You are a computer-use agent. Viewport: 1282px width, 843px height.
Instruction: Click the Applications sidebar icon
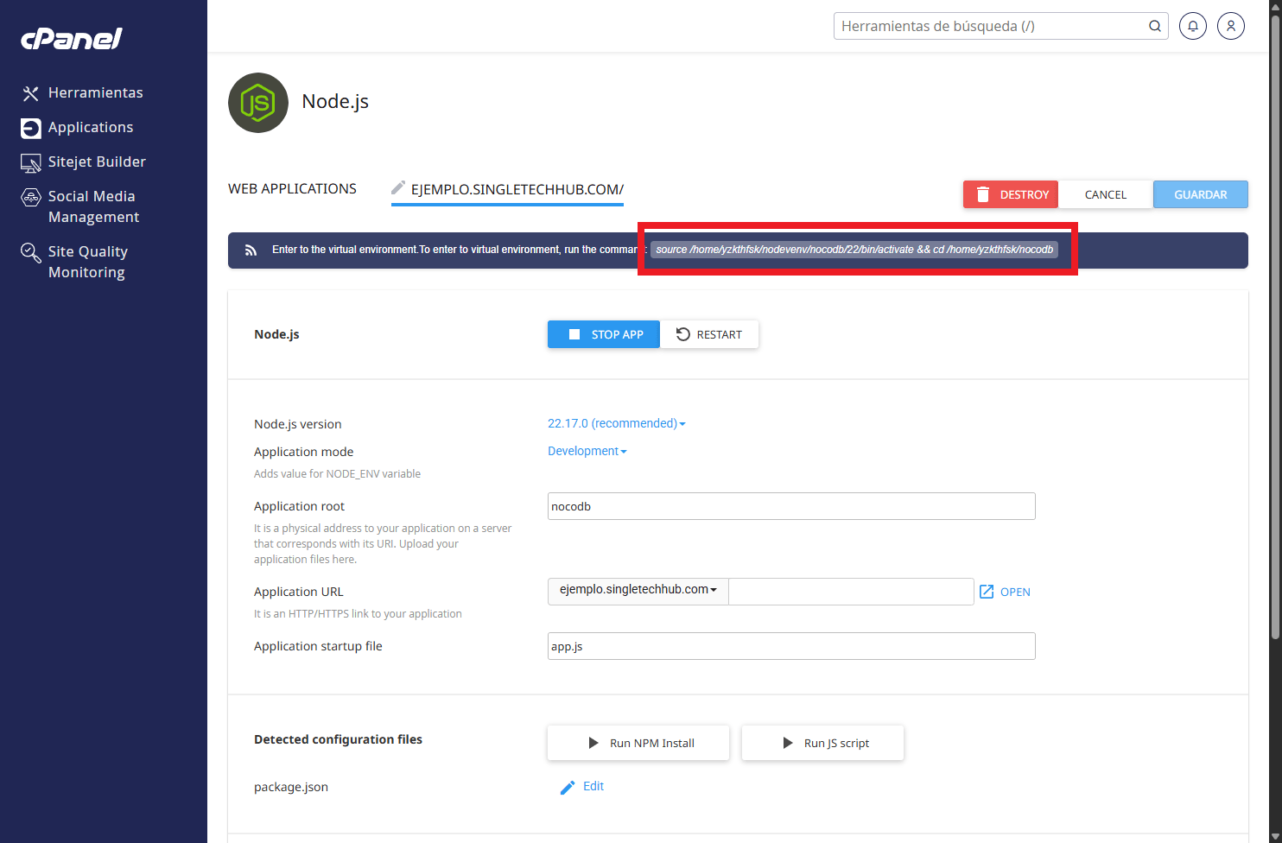tap(31, 128)
